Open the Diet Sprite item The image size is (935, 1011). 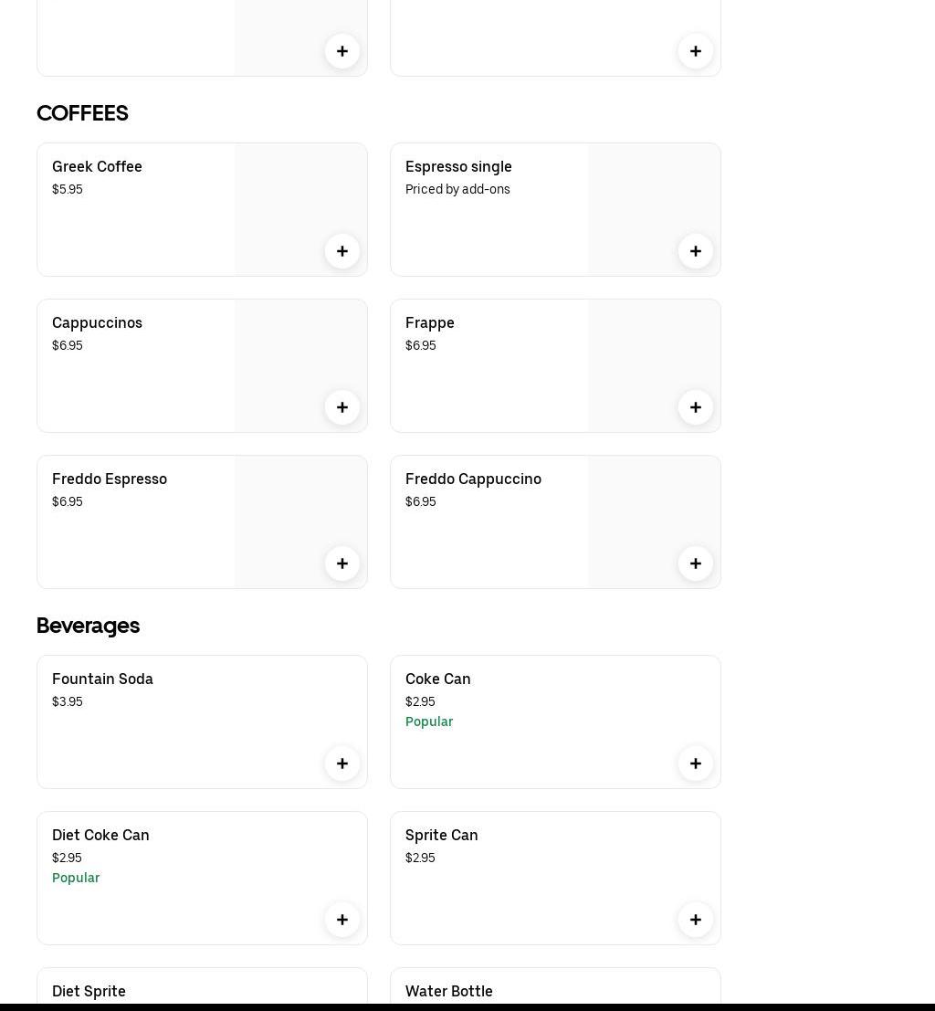89,992
